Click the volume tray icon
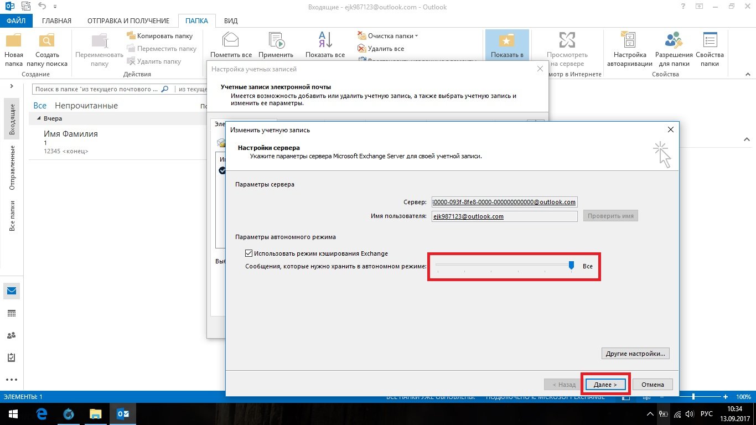The width and height of the screenshot is (756, 425). tap(689, 414)
